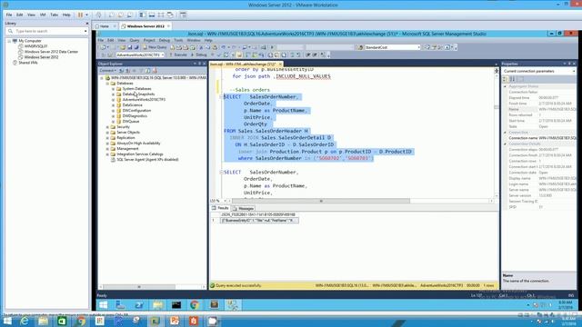Open the SSMS Query menu
582x327 pixels.
(135, 40)
